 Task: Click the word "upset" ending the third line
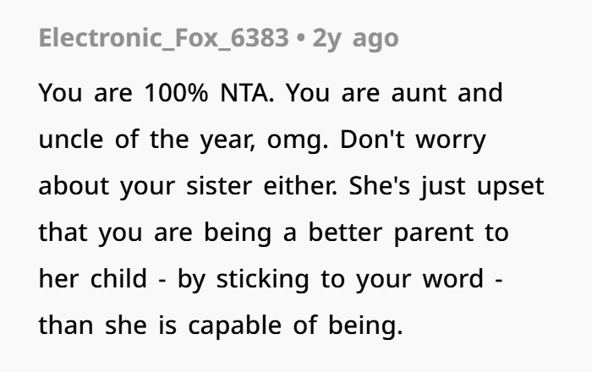(511, 187)
